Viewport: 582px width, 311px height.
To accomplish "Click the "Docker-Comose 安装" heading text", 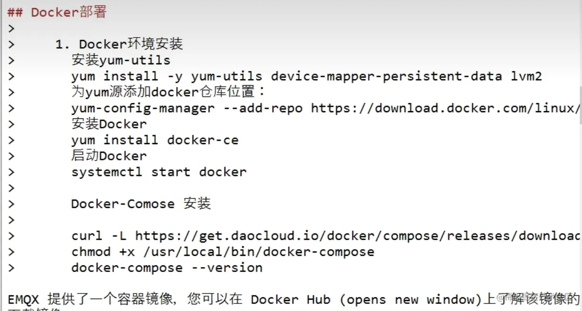I will click(x=141, y=204).
